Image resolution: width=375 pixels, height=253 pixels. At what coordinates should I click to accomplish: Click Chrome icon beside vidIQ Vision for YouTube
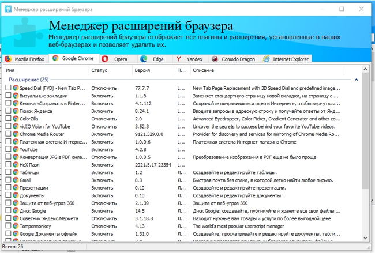16,126
